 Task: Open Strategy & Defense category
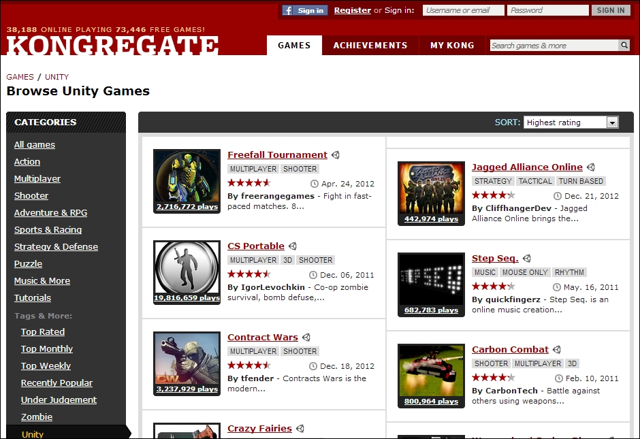(56, 247)
